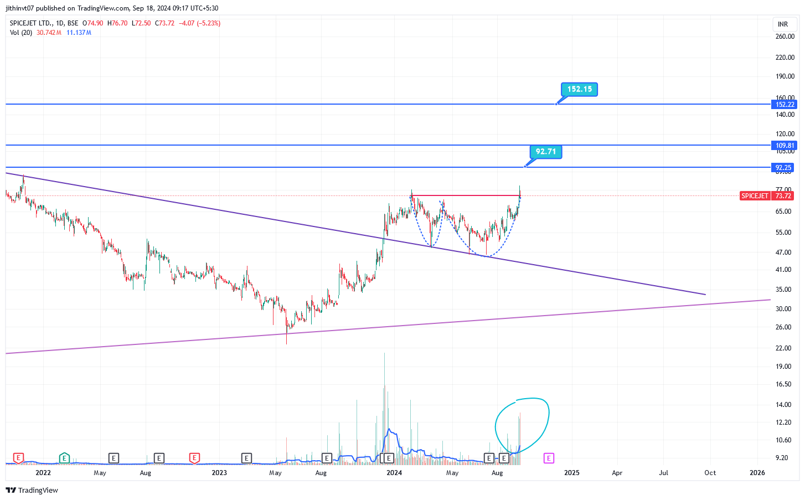Click the TradingView logo at bottom left

tap(32, 490)
